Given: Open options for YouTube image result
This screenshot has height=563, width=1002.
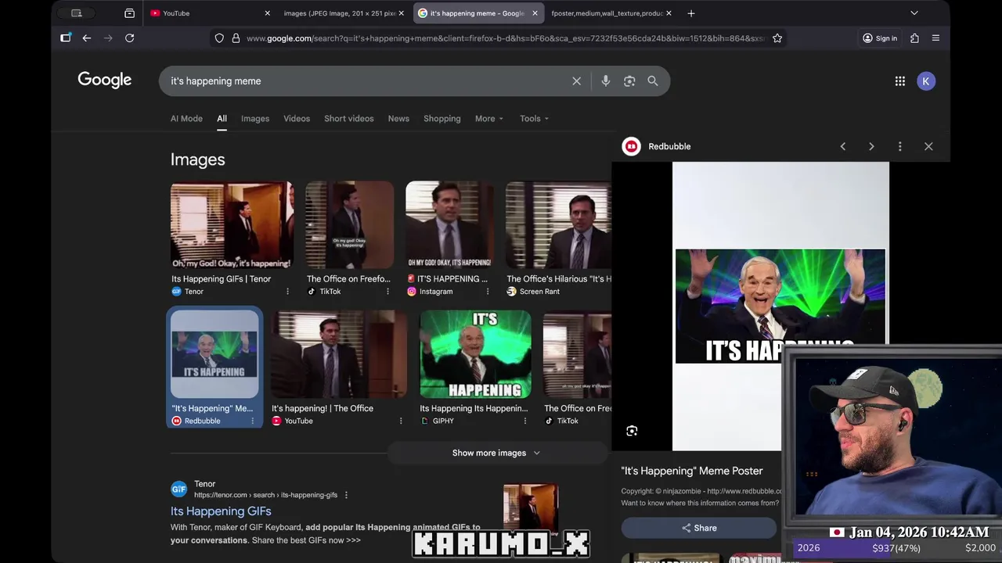Looking at the screenshot, I should coord(401,421).
